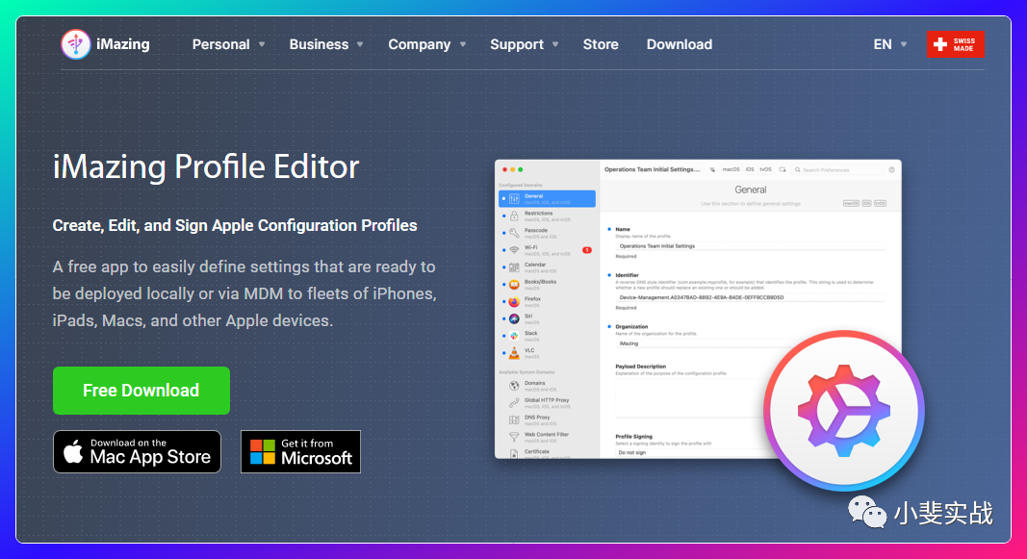Open the Download page in navigation

coord(680,44)
